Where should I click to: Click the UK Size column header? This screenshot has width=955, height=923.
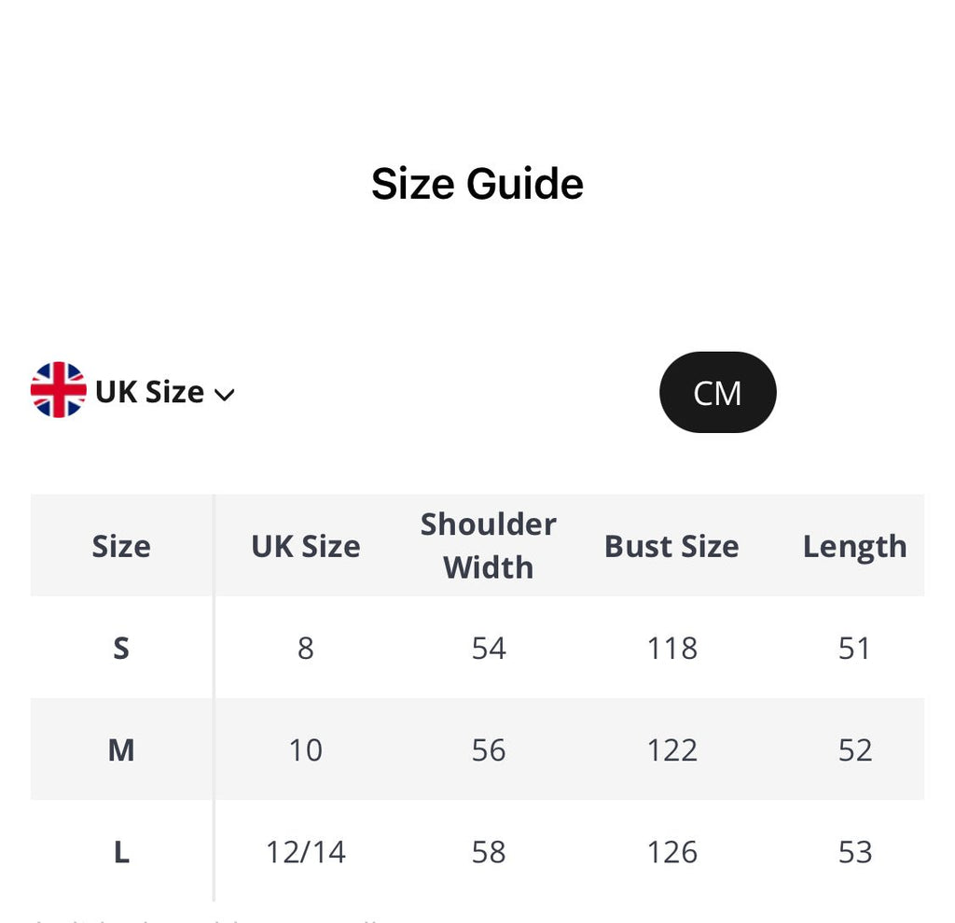coord(305,546)
